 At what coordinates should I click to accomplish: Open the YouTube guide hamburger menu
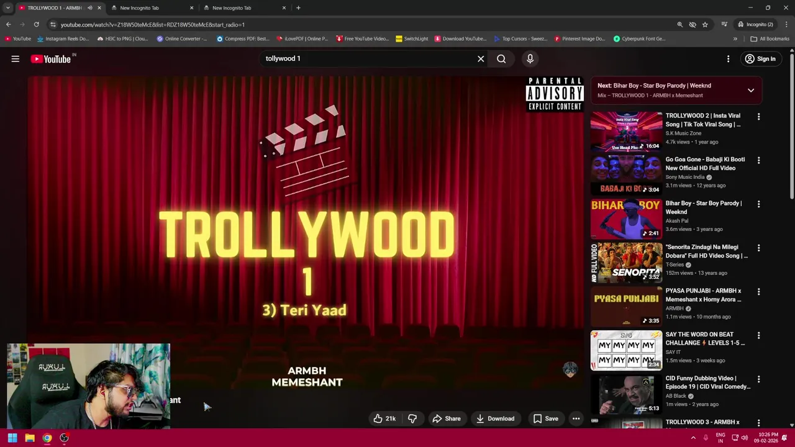15,59
